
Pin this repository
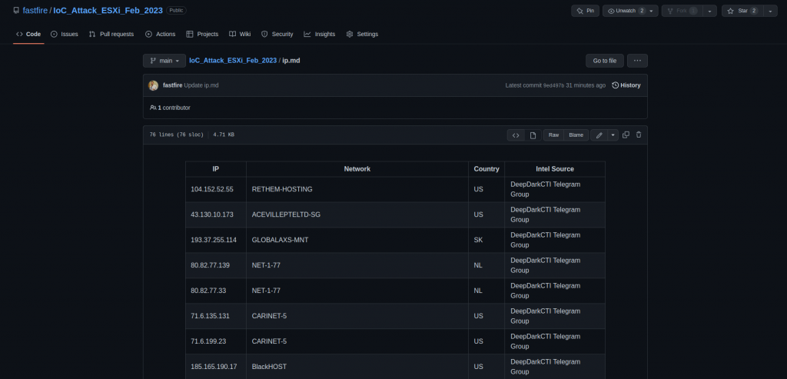(x=585, y=11)
